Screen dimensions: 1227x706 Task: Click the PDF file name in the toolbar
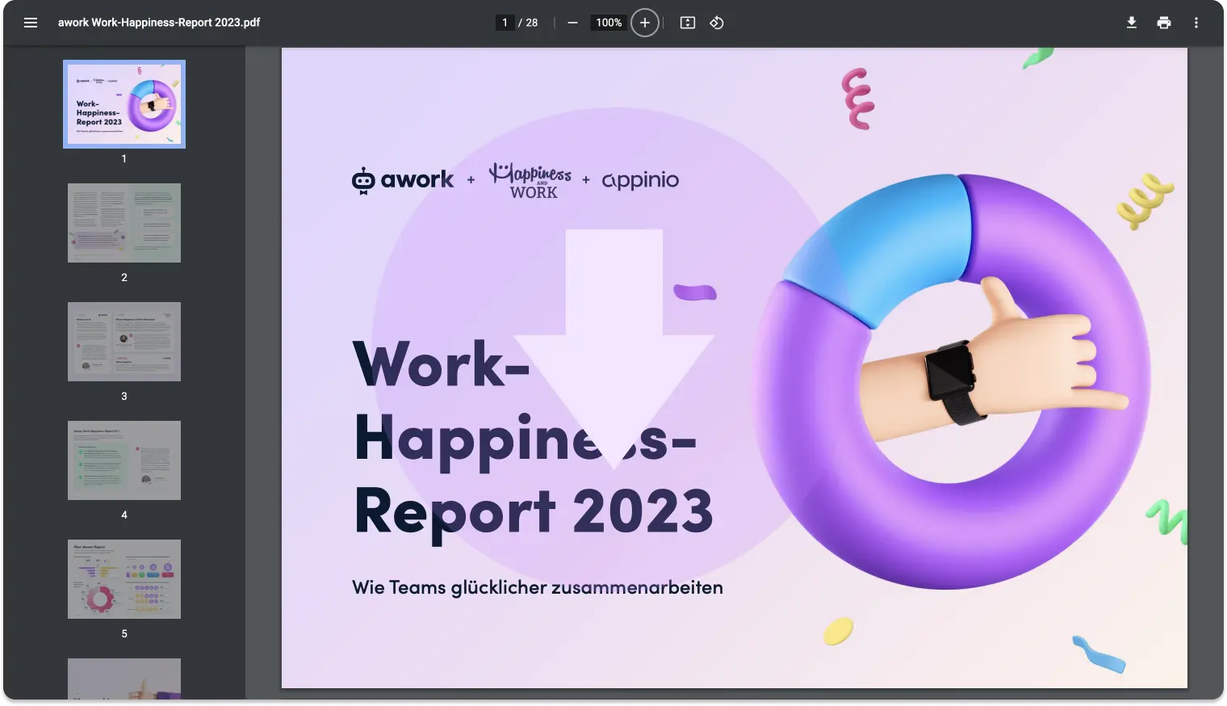[x=159, y=23]
